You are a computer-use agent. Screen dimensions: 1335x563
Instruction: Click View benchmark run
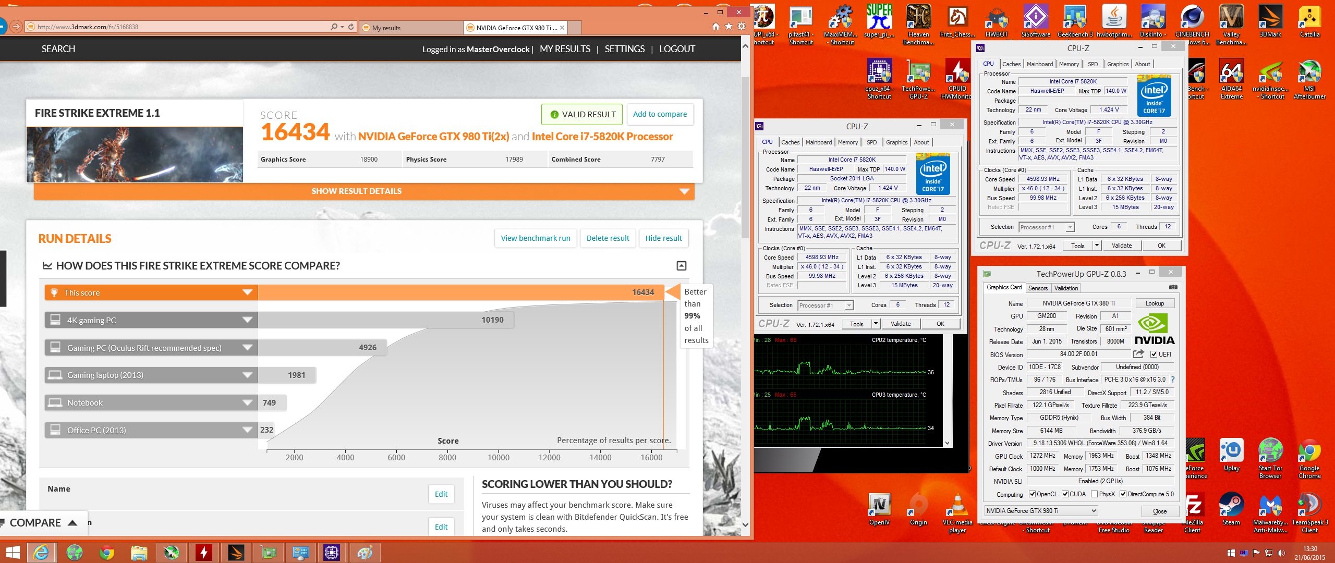click(x=536, y=238)
